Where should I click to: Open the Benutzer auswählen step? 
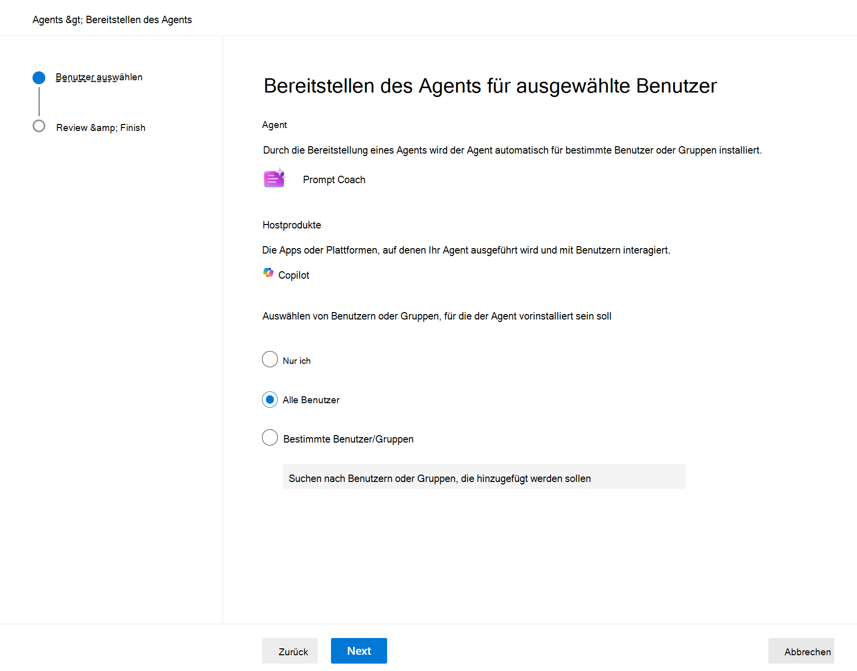tap(99, 77)
